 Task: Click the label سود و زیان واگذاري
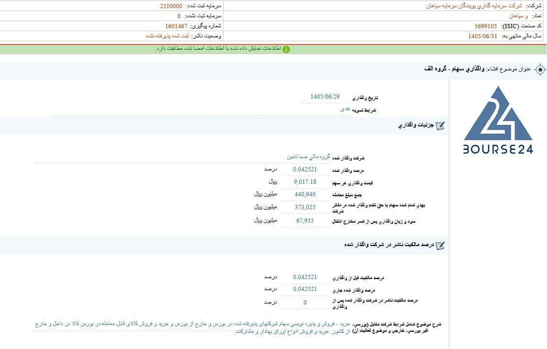tap(374, 222)
